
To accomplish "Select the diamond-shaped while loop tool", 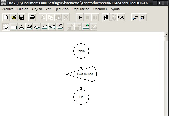I will pyautogui.click(x=37, y=27).
